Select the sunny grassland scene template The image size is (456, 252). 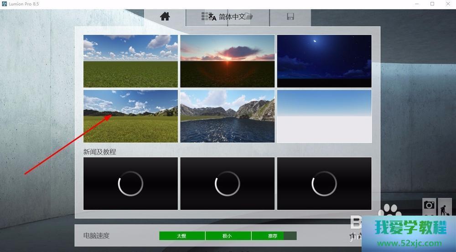click(x=130, y=61)
